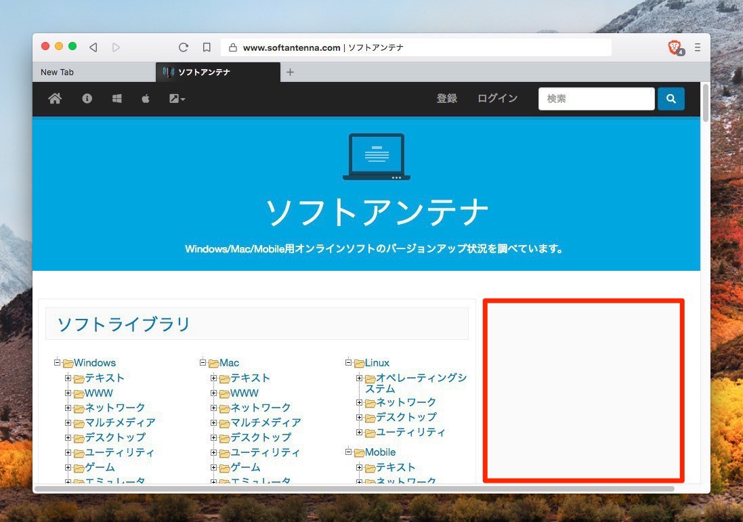Open the Brave Shields lion icon

coord(675,47)
